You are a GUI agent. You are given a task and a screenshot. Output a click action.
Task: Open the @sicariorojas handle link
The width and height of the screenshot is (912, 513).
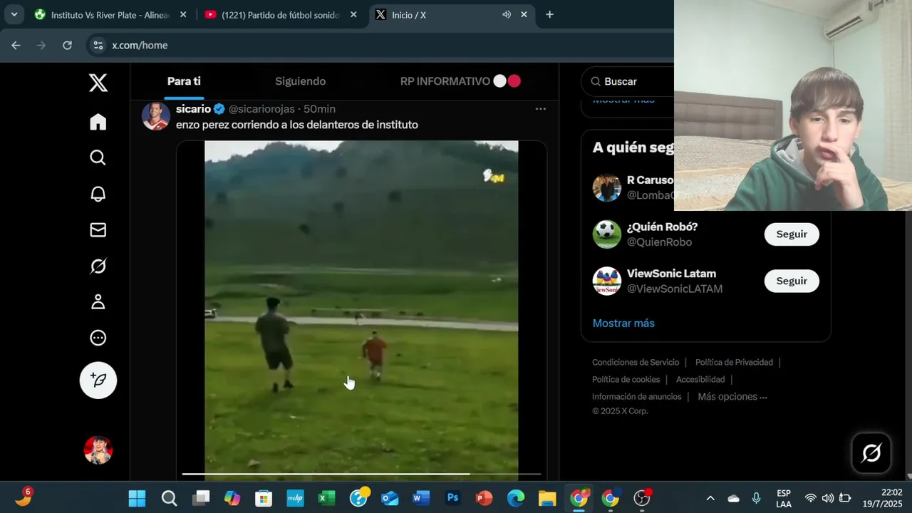pos(261,109)
